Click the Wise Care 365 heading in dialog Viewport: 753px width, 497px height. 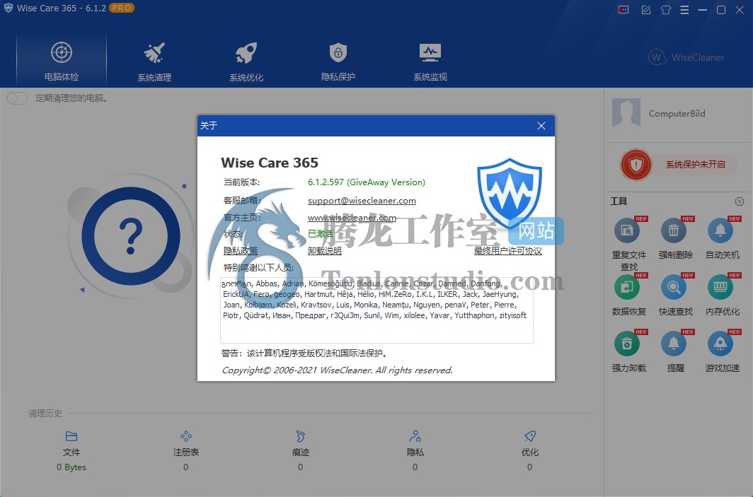pyautogui.click(x=270, y=163)
